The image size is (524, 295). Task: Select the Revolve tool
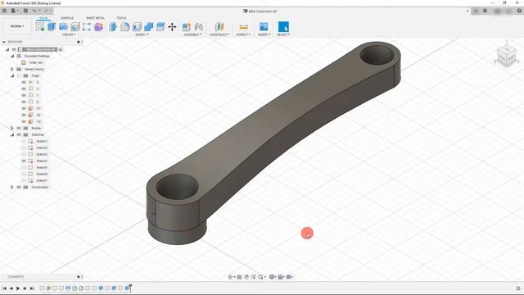[63, 27]
